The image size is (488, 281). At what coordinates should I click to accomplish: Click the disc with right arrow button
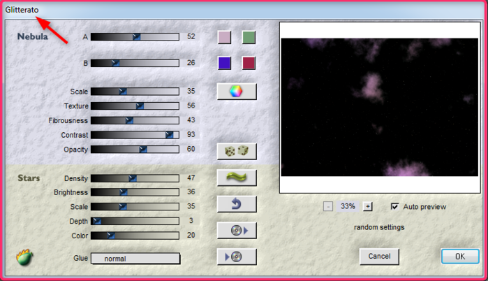point(237,231)
